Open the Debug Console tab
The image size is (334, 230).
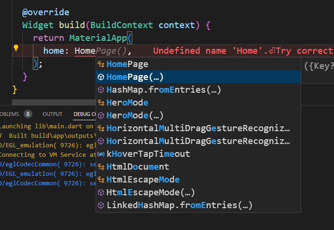[x=85, y=114]
